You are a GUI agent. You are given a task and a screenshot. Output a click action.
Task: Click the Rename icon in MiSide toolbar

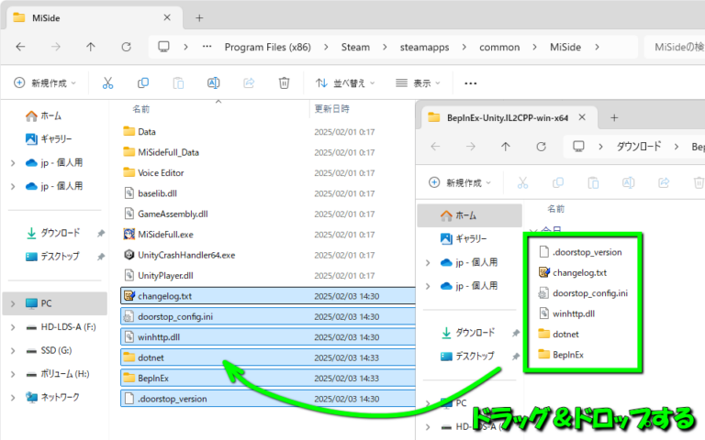tap(214, 82)
